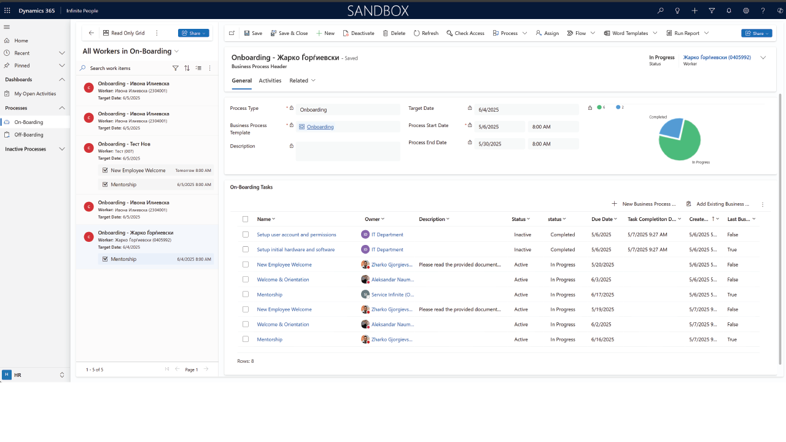This screenshot has width=786, height=442.
Task: Check the New Employee Welcome row due 5/20/2025
Action: pos(246,265)
